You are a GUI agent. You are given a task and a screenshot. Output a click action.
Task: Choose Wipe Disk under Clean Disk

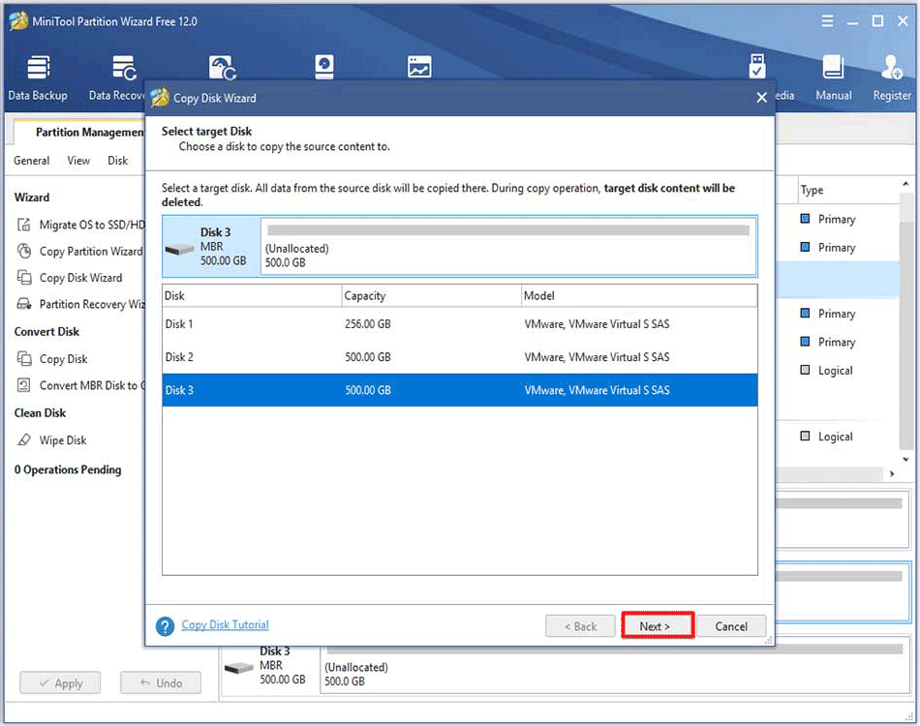tap(51, 439)
